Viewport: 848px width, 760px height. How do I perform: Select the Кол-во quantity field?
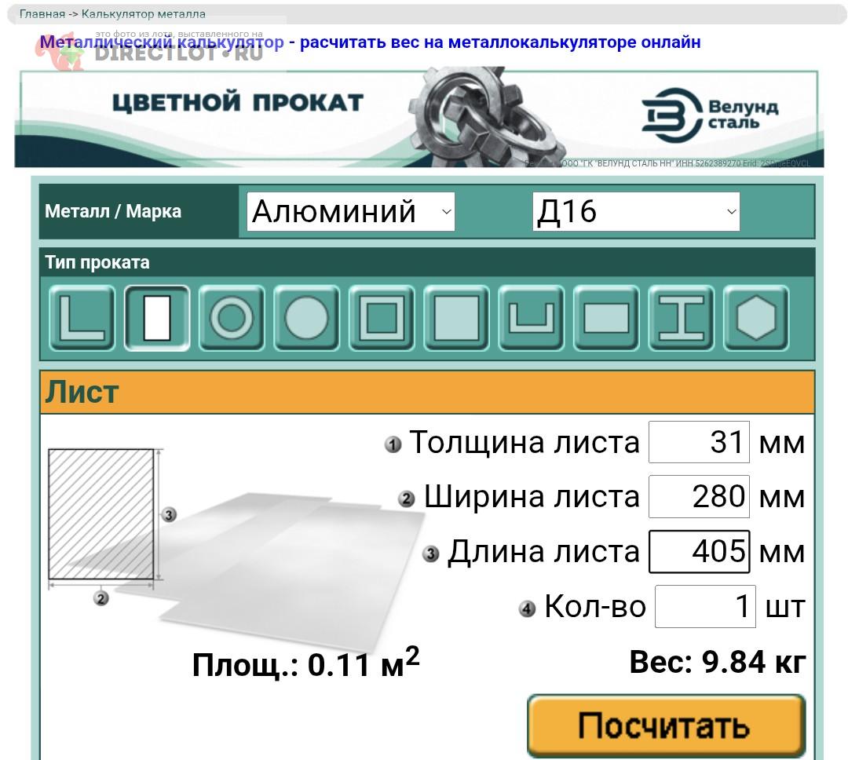pos(705,606)
